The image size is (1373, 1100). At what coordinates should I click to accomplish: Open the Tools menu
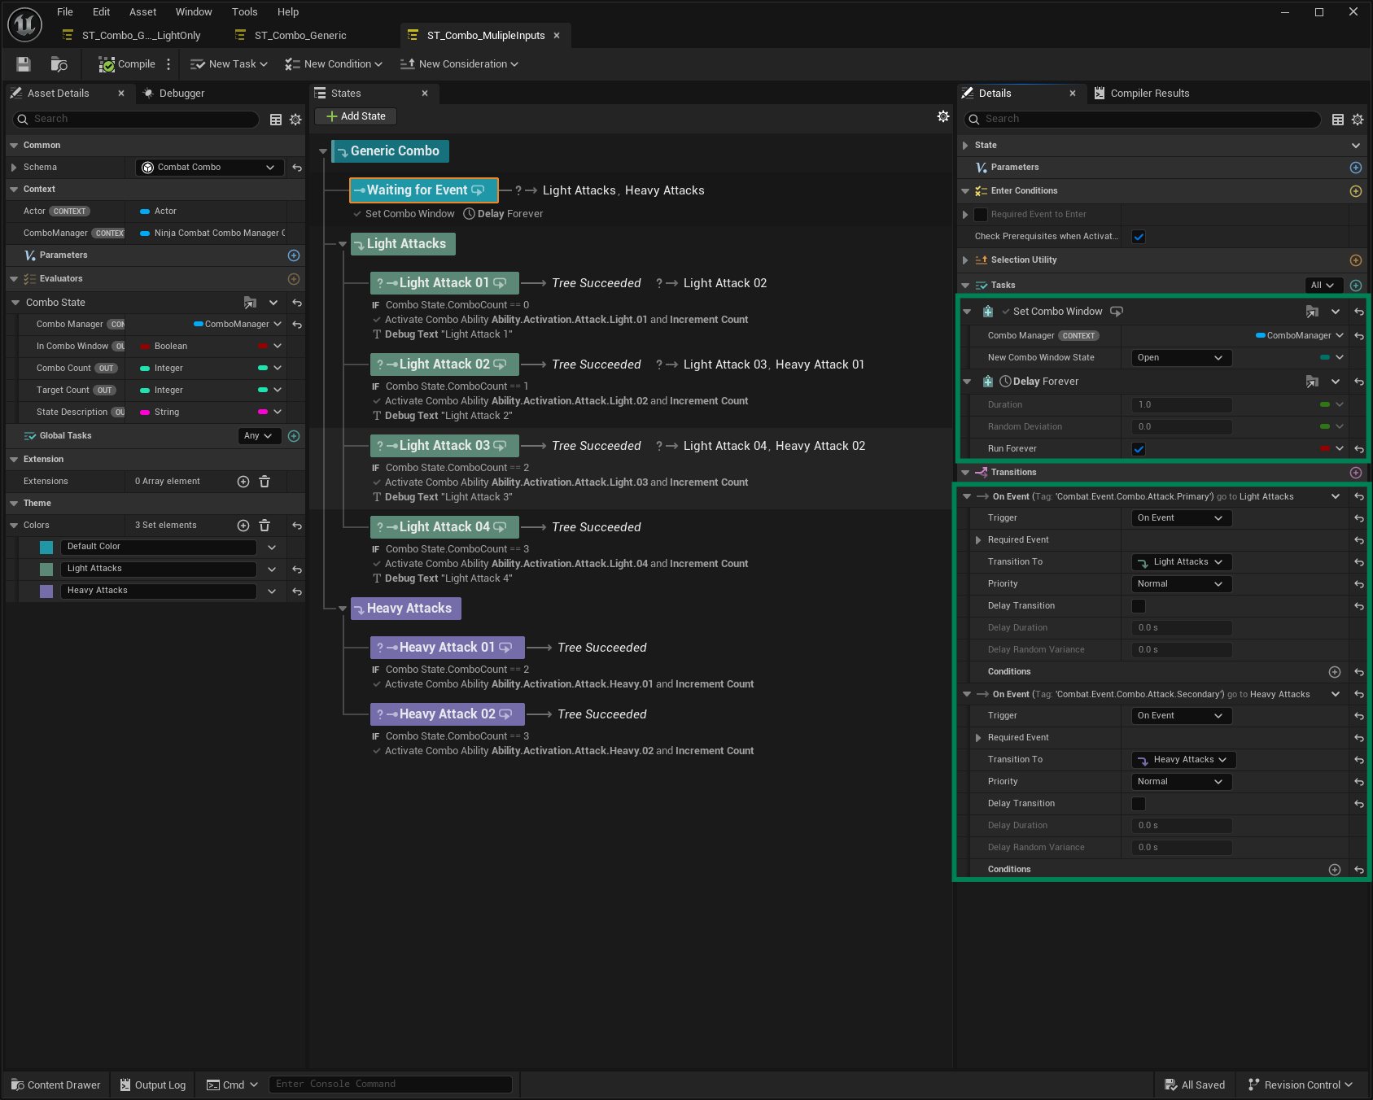coord(244,12)
